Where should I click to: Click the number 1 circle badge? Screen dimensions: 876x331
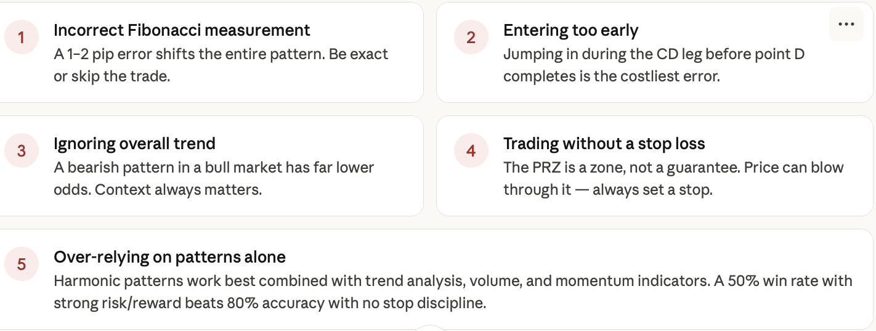[22, 38]
